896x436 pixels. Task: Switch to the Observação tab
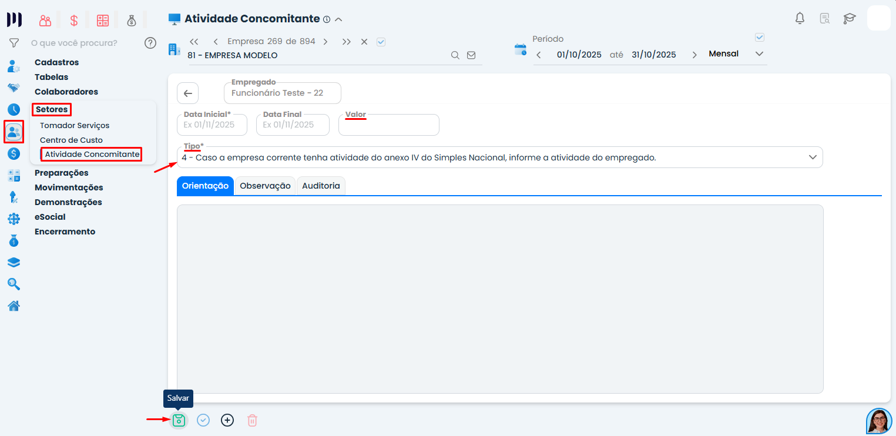pos(266,186)
